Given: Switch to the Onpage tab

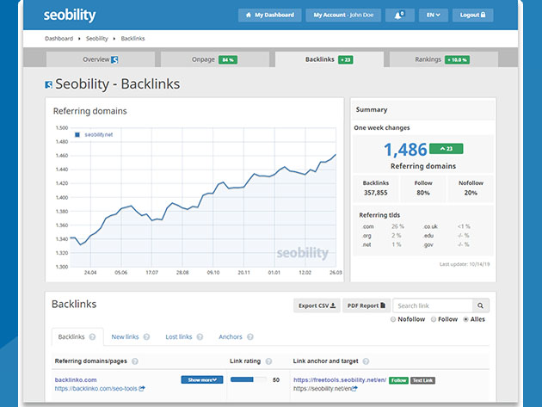Looking at the screenshot, I should [215, 59].
